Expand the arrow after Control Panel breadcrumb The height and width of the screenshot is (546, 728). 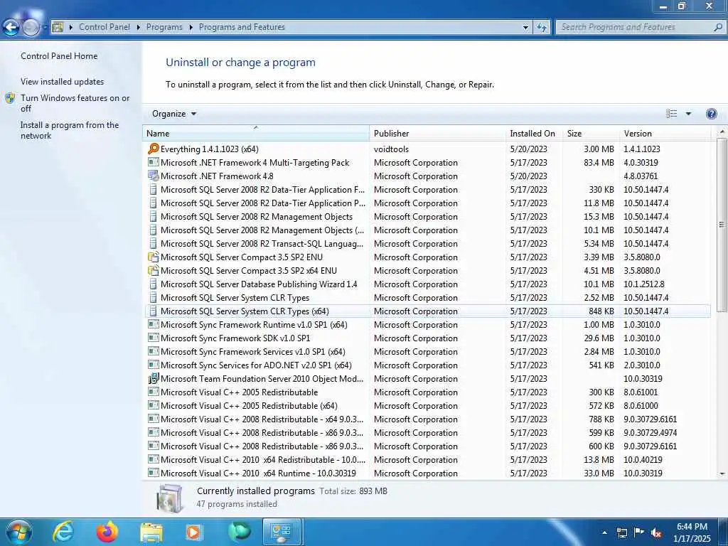139,28
